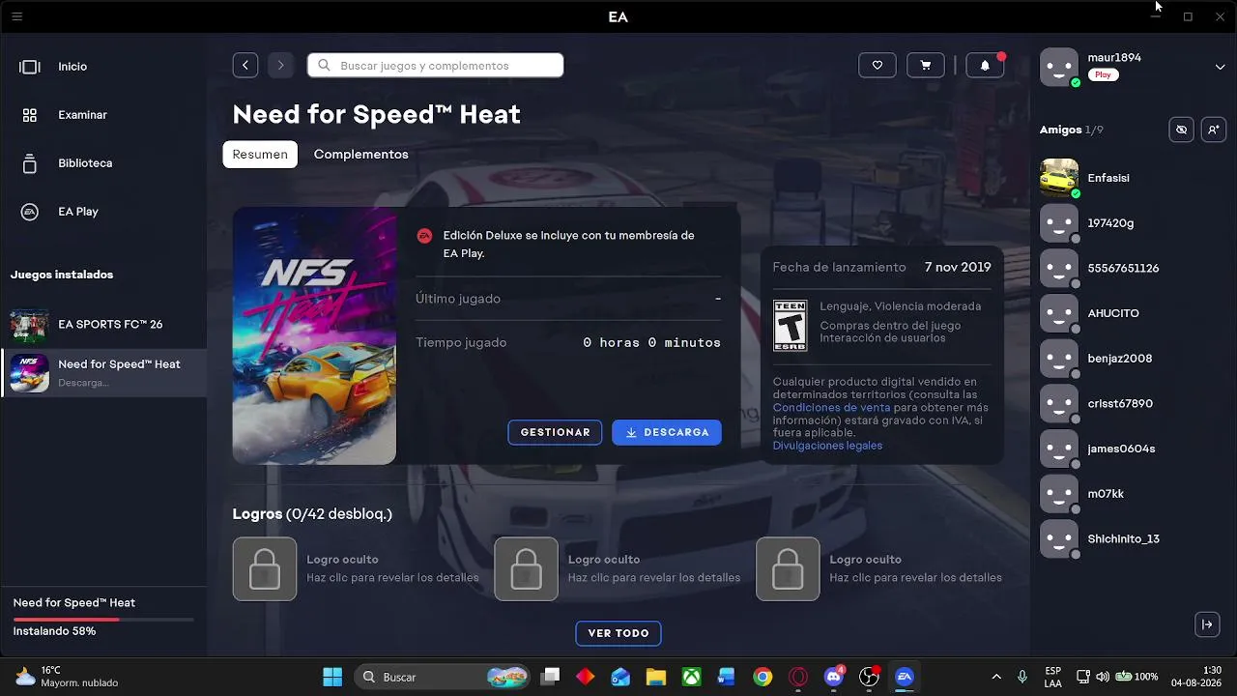This screenshot has height=696, width=1237.
Task: Switch to the Resumen tab
Action: pyautogui.click(x=260, y=155)
